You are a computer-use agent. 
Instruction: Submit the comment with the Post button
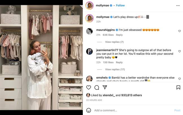tap(177, 110)
